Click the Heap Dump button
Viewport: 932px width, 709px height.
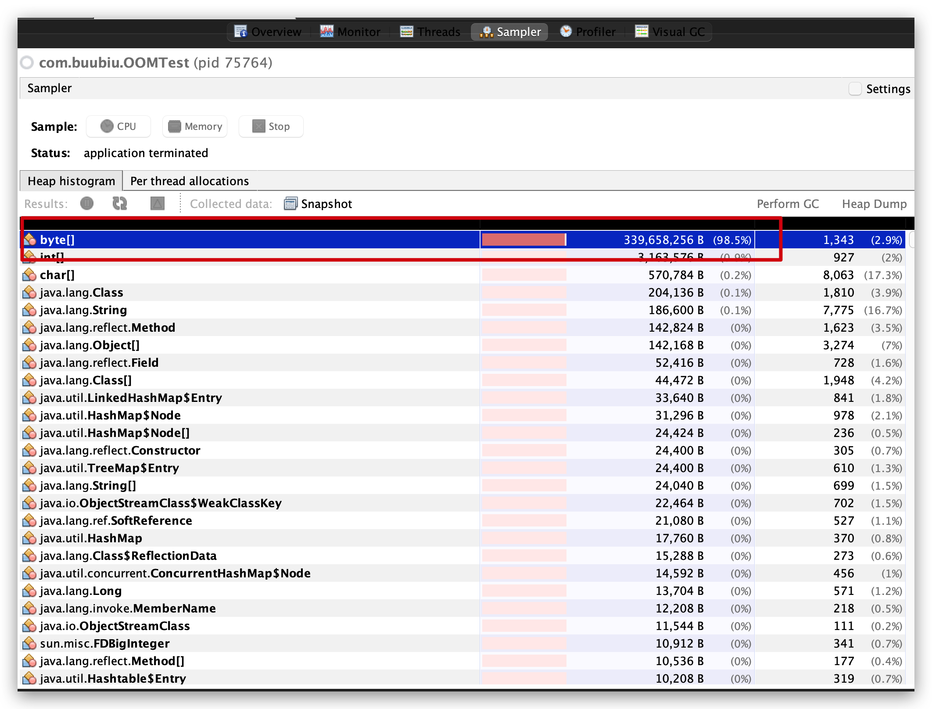point(874,204)
